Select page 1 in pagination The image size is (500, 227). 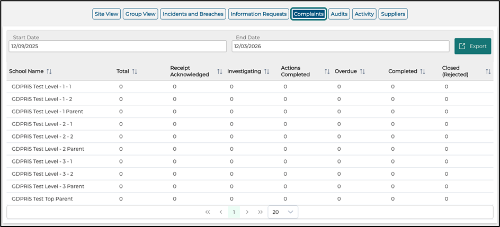(x=234, y=212)
